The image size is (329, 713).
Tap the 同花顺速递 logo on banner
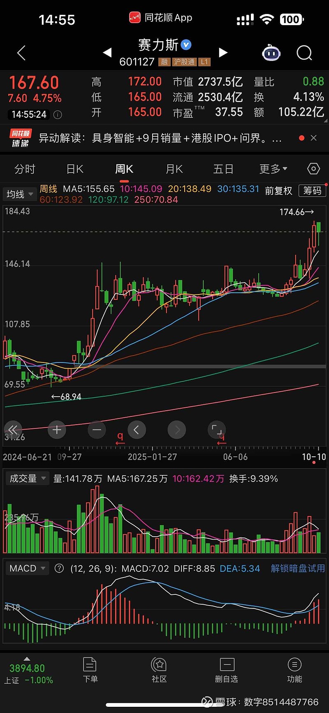(21, 138)
